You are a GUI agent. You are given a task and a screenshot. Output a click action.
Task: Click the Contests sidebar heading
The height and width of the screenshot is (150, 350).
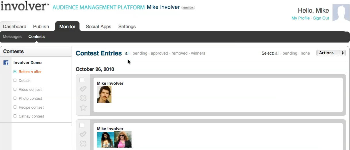click(x=14, y=51)
